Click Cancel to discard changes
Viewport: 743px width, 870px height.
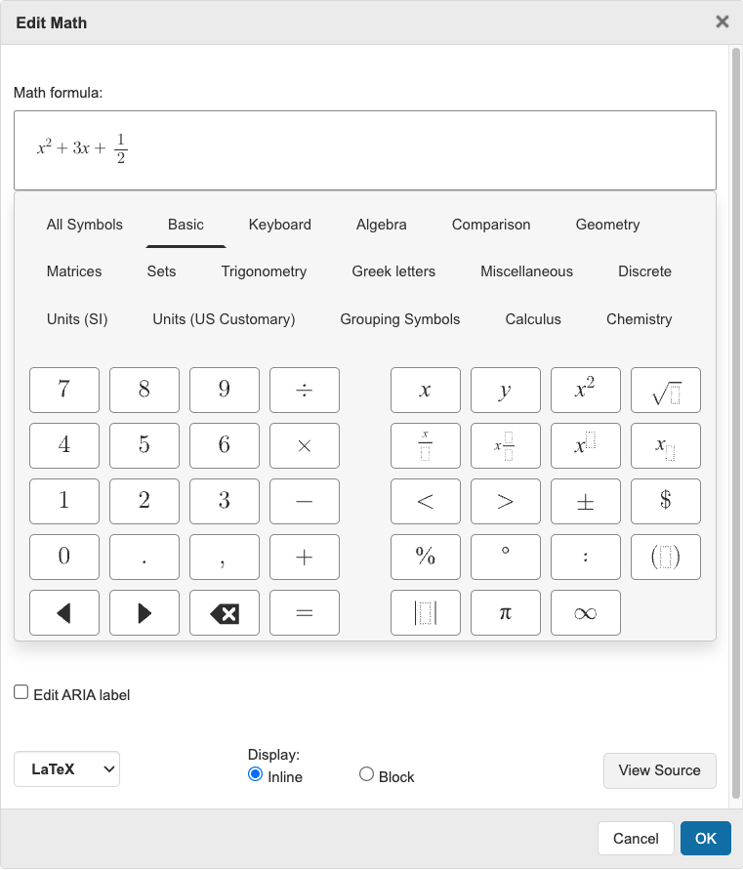click(636, 838)
